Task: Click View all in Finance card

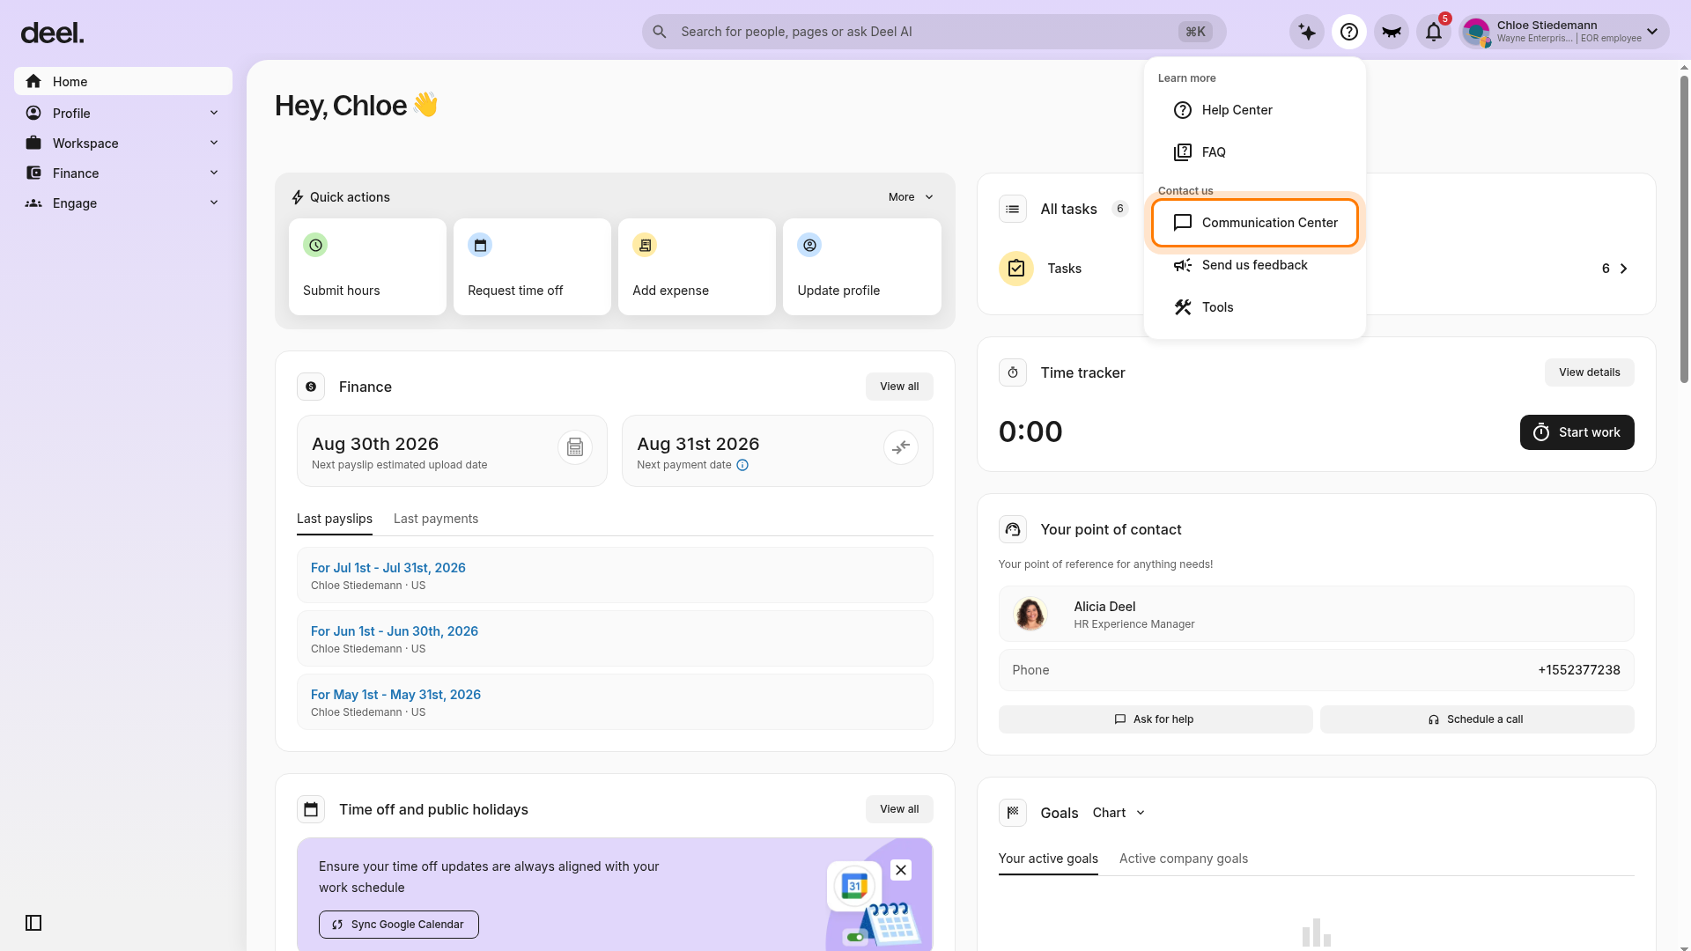Action: pyautogui.click(x=899, y=387)
